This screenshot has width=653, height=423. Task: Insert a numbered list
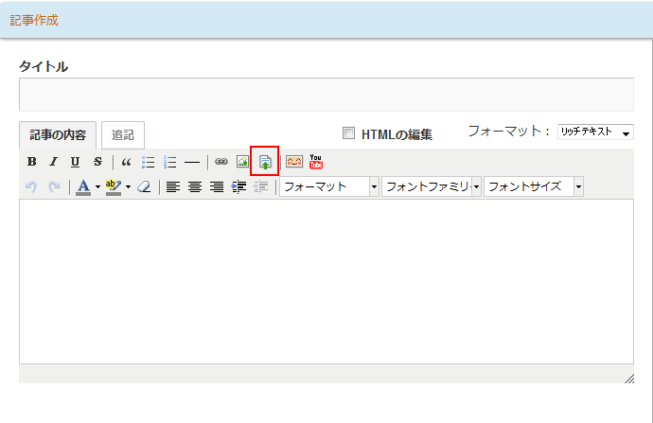pyautogui.click(x=170, y=162)
